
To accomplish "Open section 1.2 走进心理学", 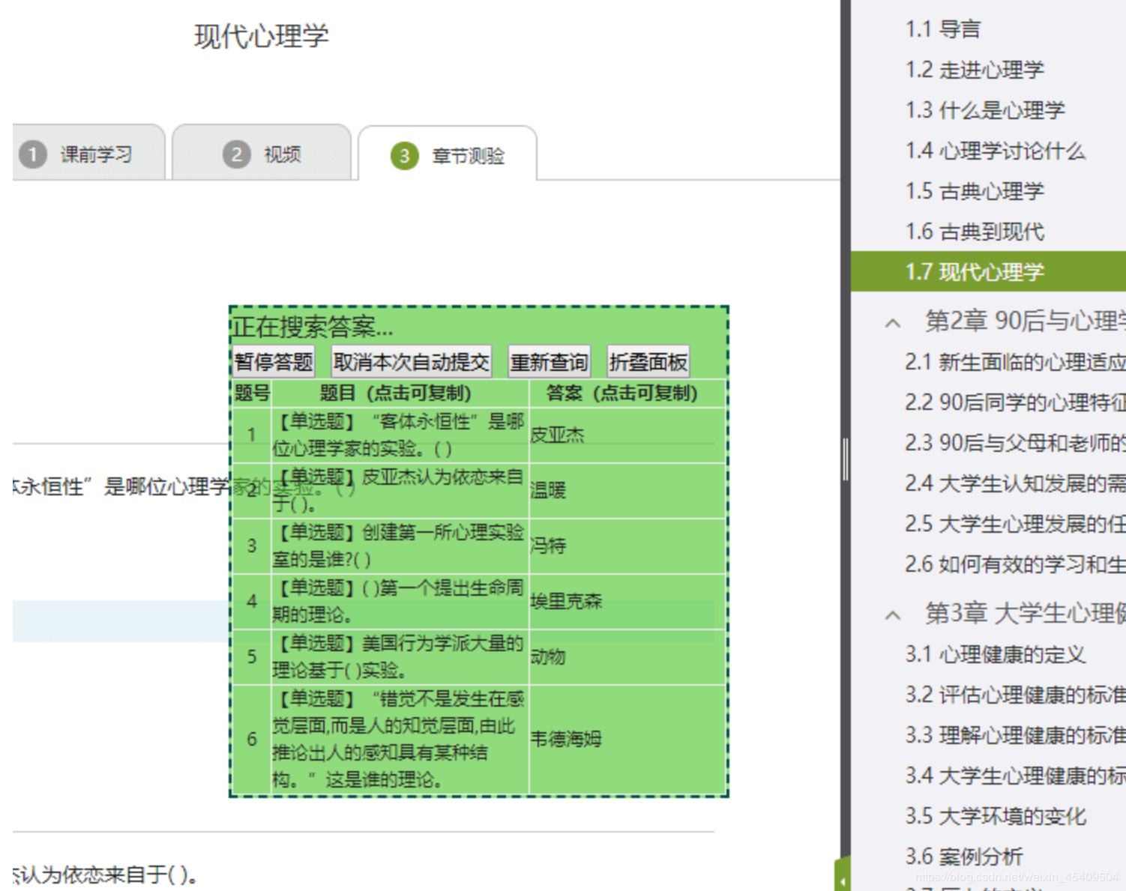I will point(975,70).
